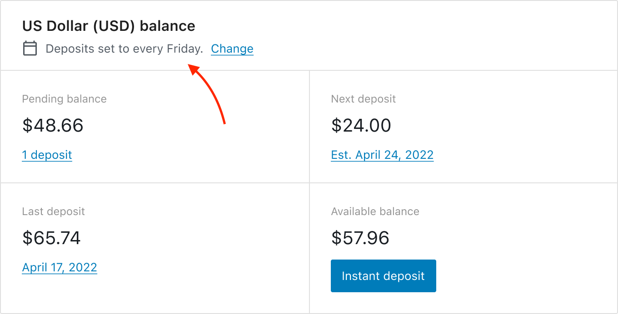Click the Next deposit label

tap(363, 98)
